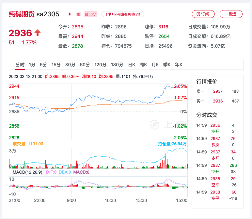Image resolution: width=252 pixels, height=219 pixels.
Task: Click the 最高 value 2944
Action: coord(77,36)
